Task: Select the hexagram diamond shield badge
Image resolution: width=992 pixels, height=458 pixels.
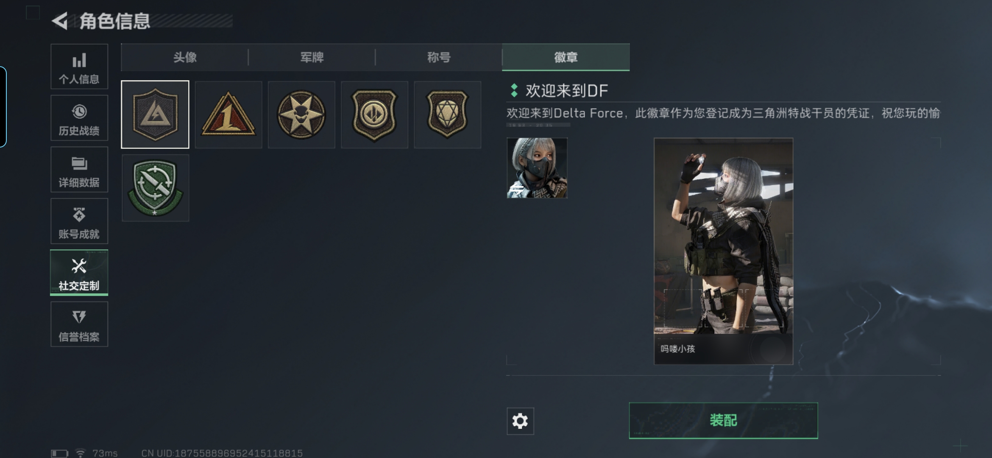Action: (448, 114)
